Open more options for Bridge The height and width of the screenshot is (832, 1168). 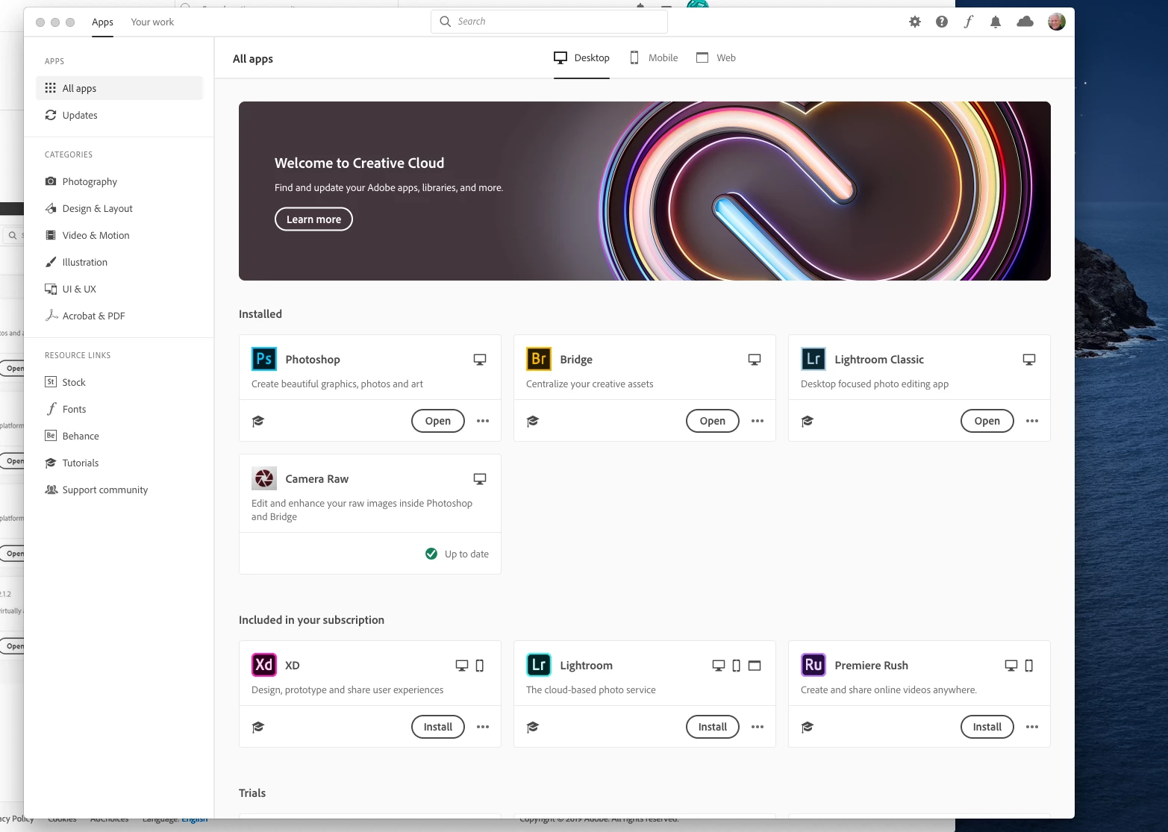pyautogui.click(x=758, y=421)
